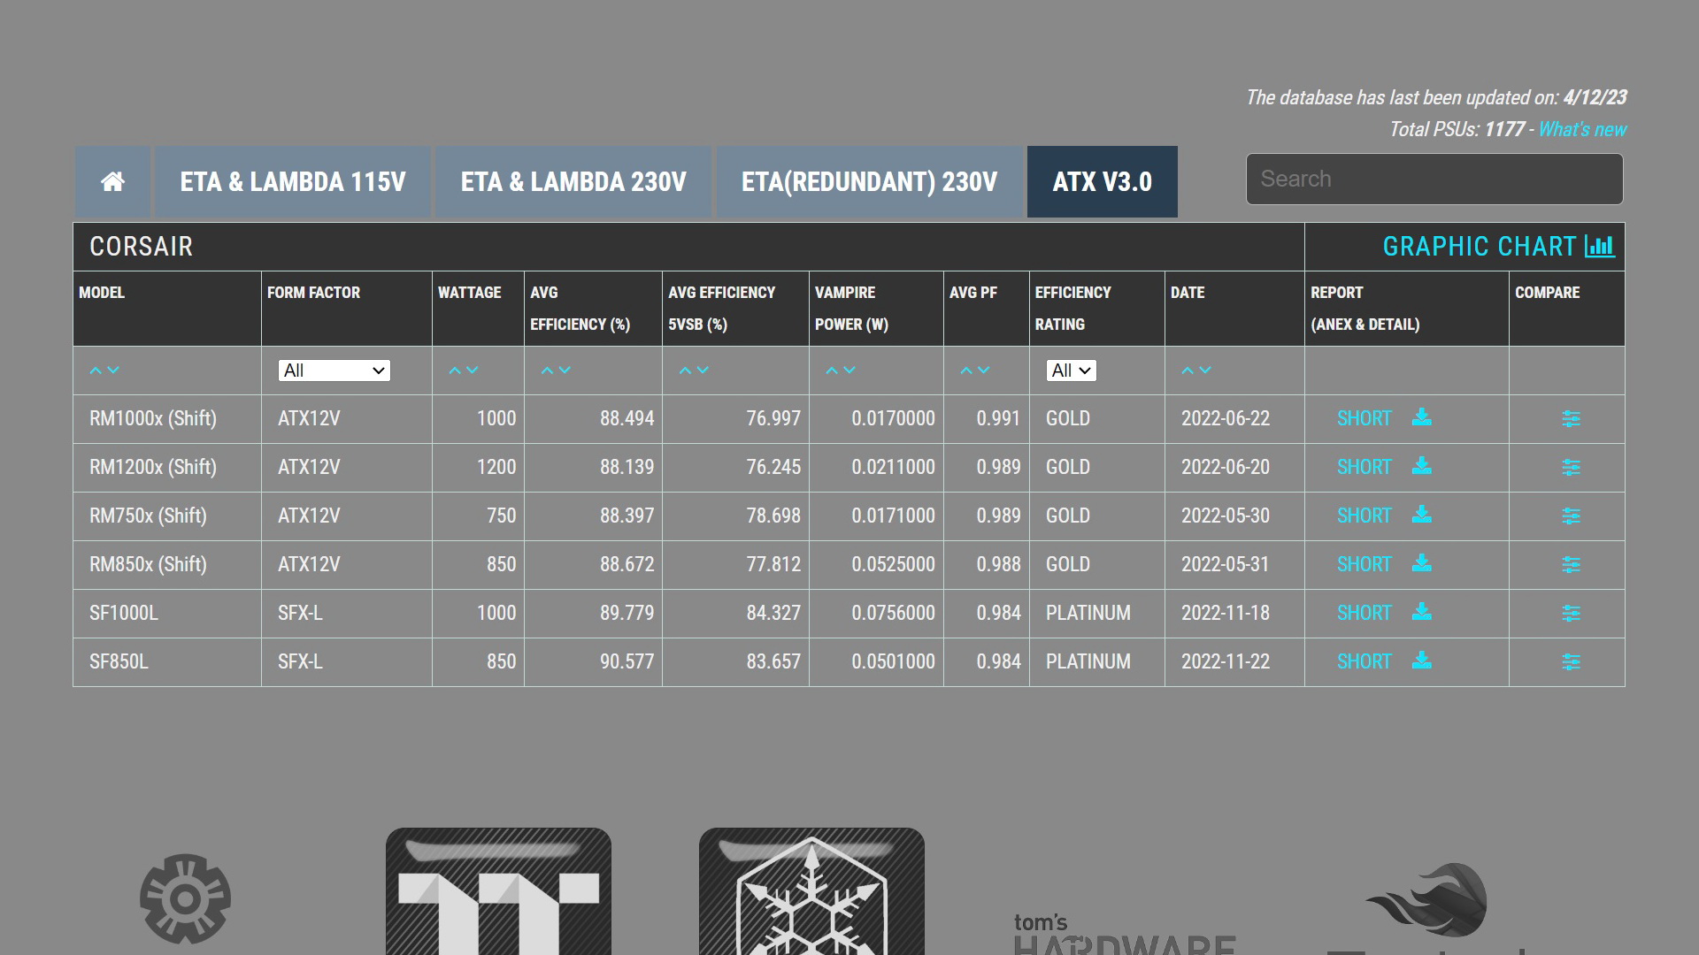
Task: Add SF1000L to compare
Action: coord(1571,614)
